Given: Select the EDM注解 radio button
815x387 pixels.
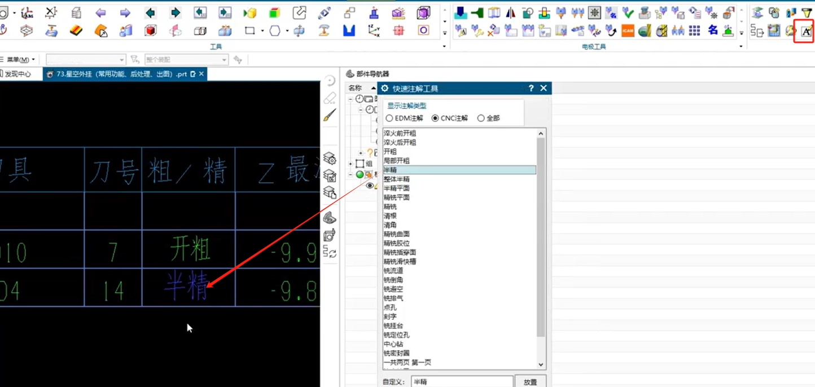Looking at the screenshot, I should (x=389, y=118).
